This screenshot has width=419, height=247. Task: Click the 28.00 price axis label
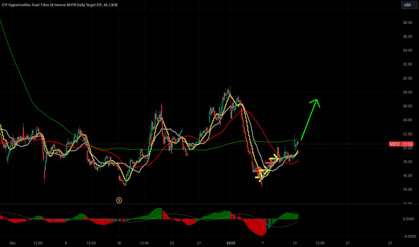(407, 93)
